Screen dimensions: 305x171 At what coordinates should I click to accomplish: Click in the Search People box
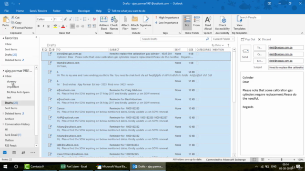(250, 17)
